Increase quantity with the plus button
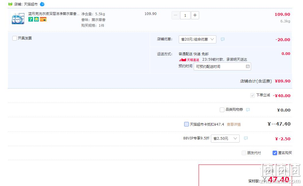 point(195,15)
